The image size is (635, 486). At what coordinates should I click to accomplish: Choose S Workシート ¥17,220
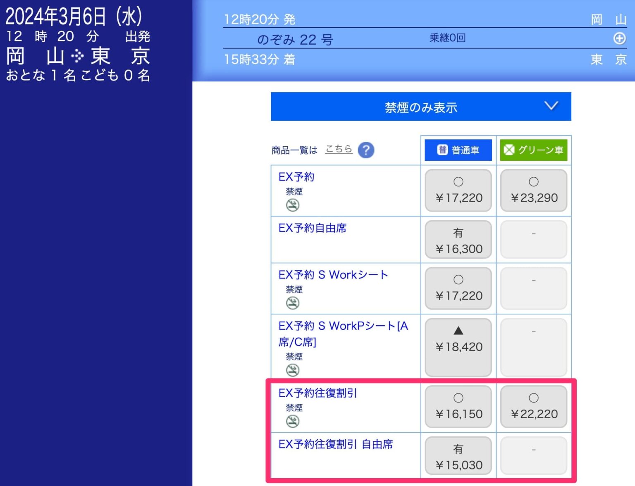(458, 288)
